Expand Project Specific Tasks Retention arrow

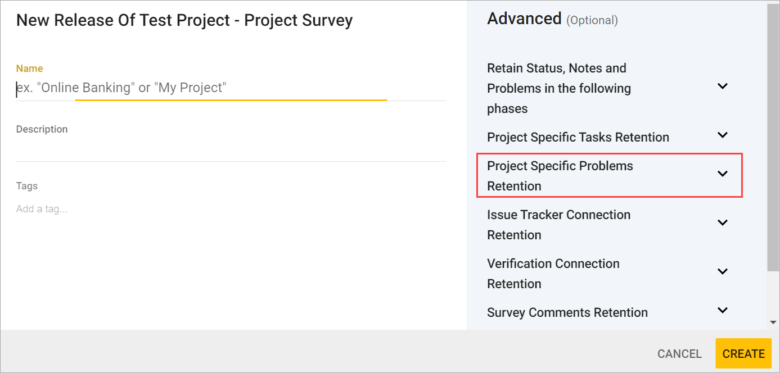(x=723, y=135)
